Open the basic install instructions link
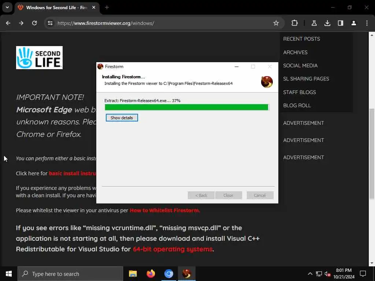The height and width of the screenshot is (281, 375). 73,173
